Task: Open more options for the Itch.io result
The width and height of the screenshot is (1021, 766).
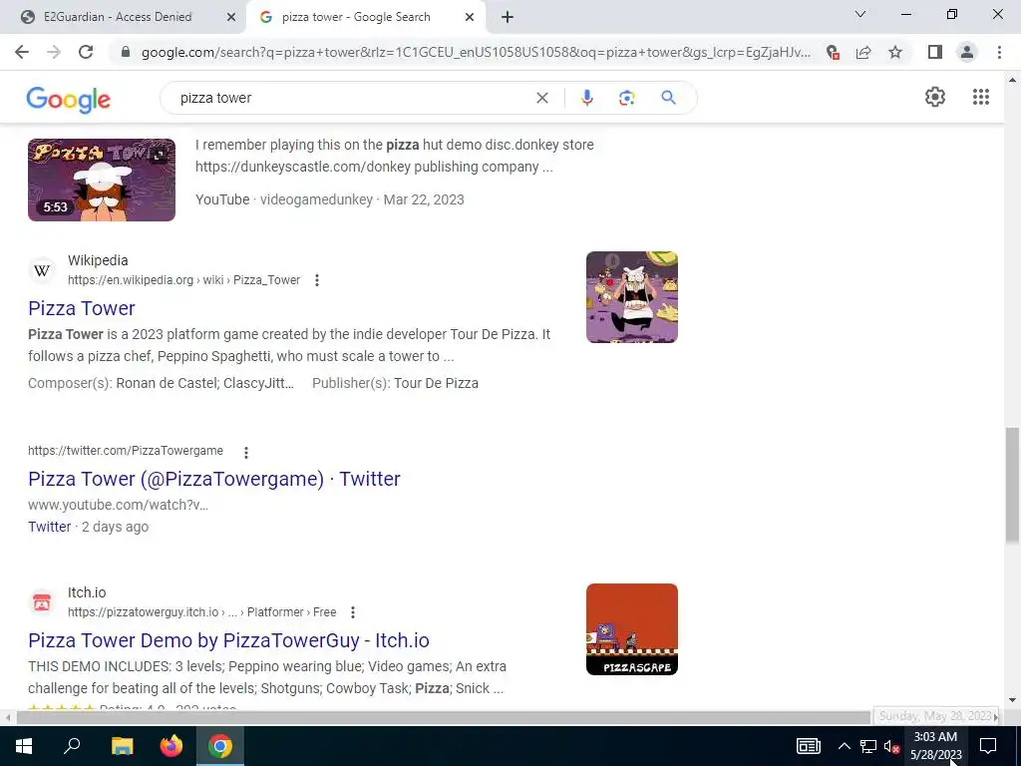Action: [x=352, y=612]
